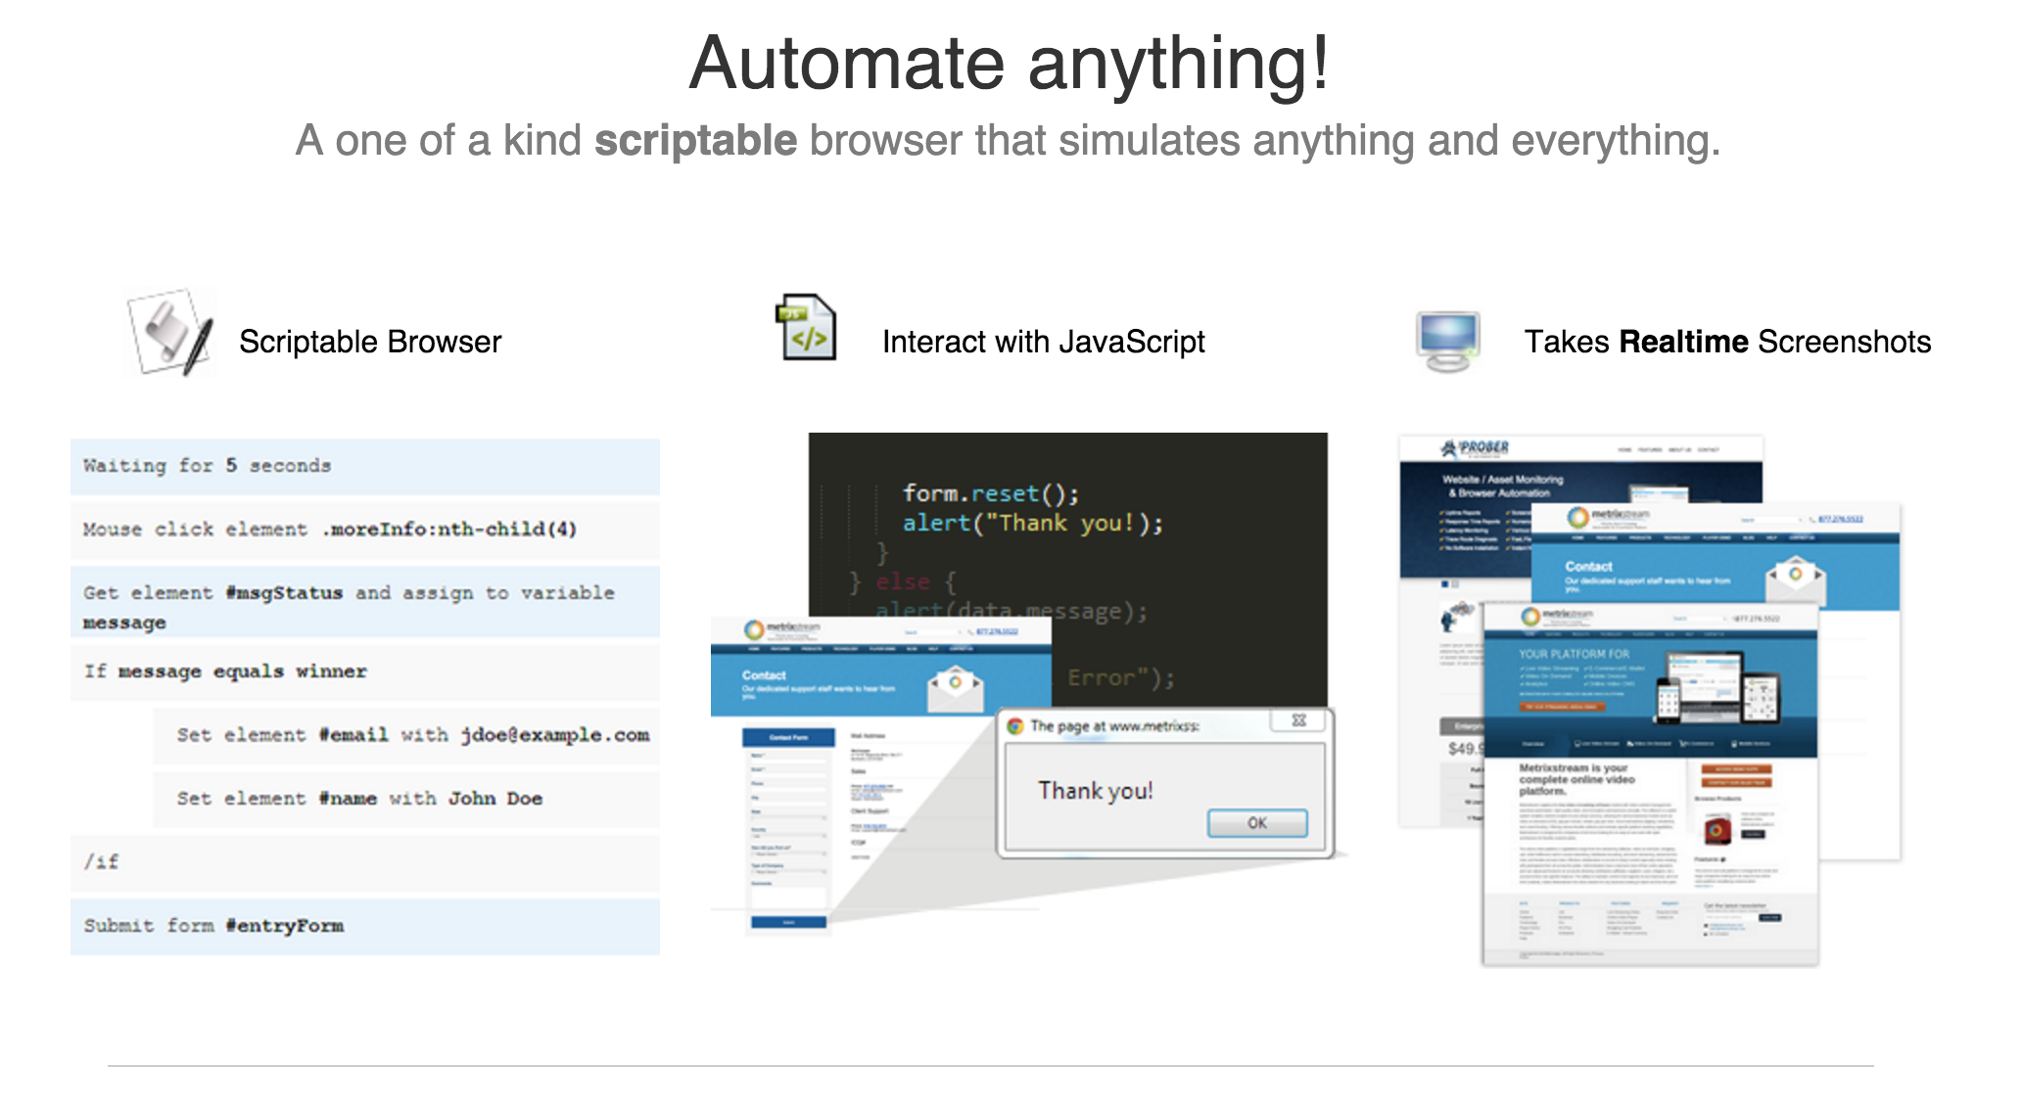Select the Set element #name step
The height and width of the screenshot is (1110, 2023).
[x=405, y=799]
